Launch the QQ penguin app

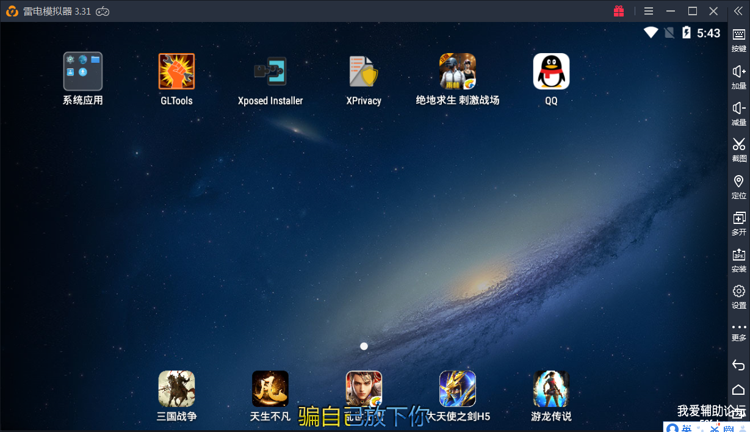551,72
